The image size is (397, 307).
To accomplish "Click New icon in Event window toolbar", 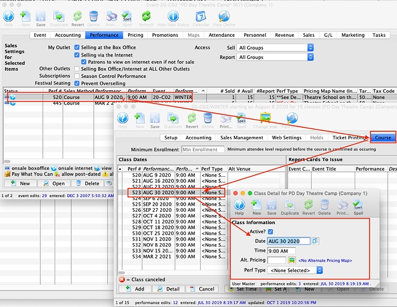I will (25, 17).
